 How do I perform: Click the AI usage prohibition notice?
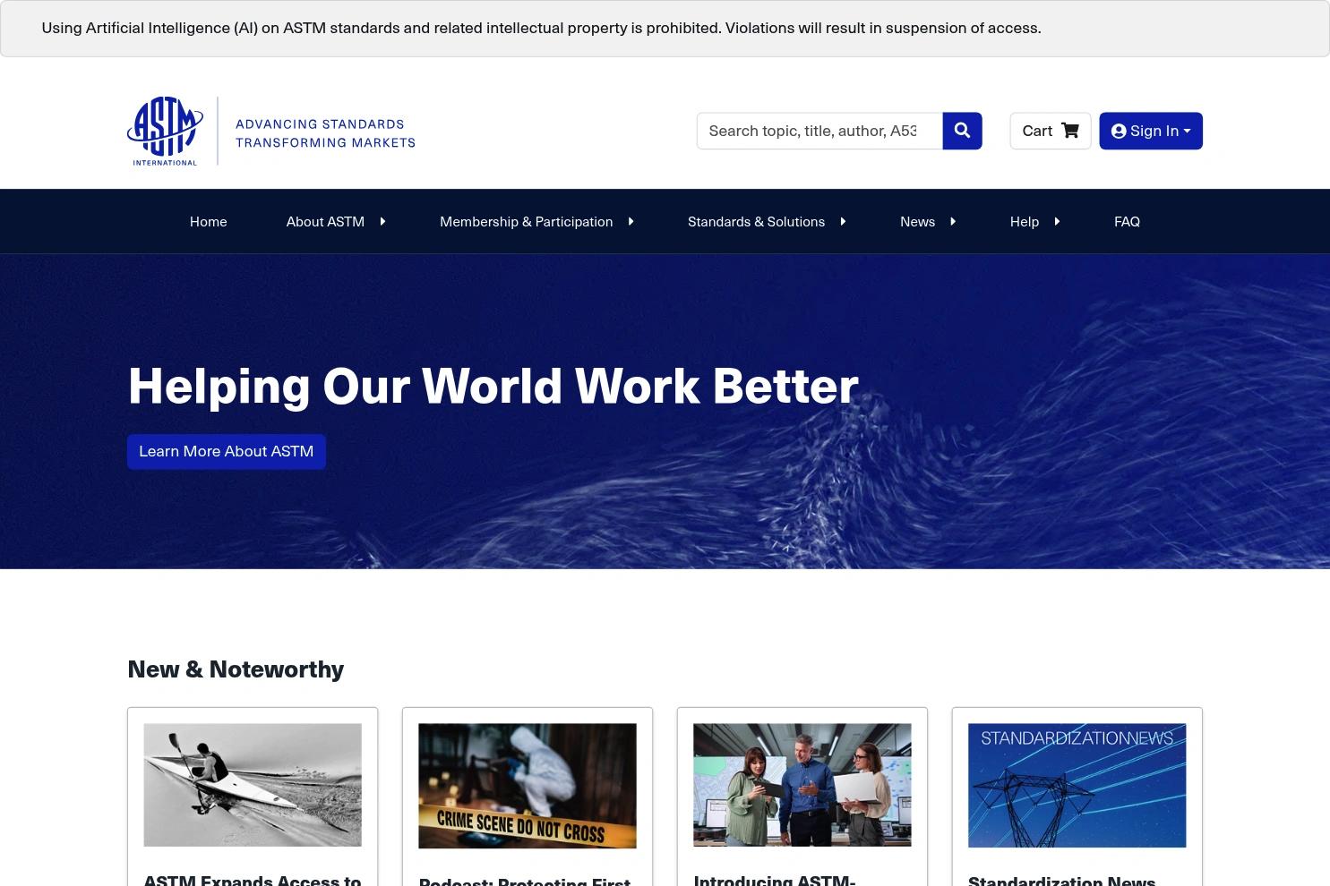[x=541, y=28]
